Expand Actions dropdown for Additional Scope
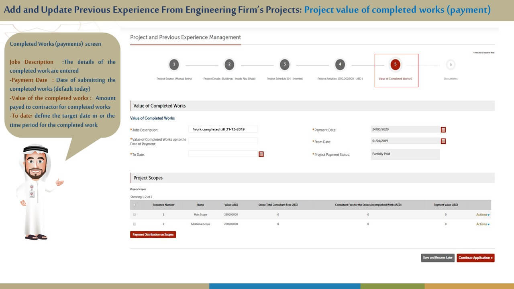Screen dimensions: 514x289 [x=482, y=224]
